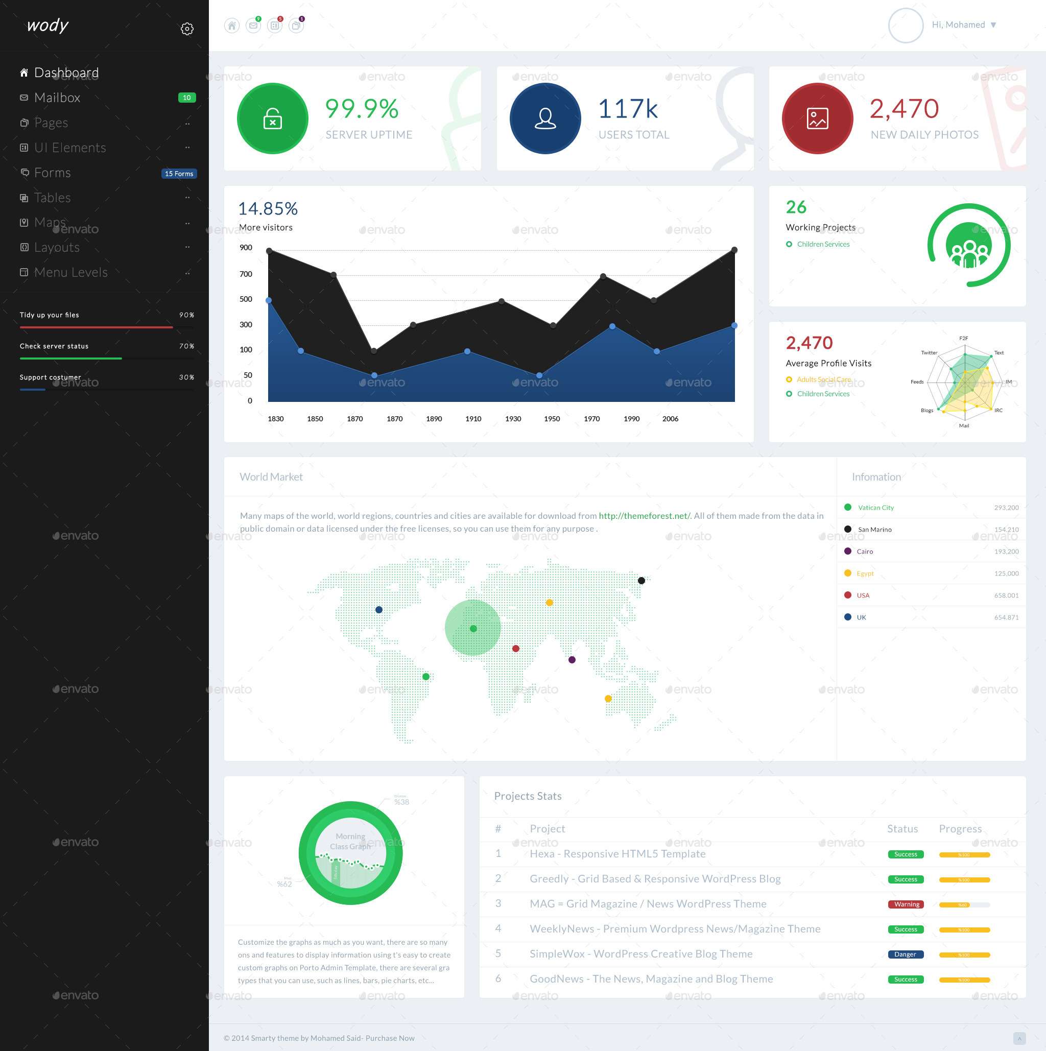Toggle Children Services under Profile Visits
The width and height of the screenshot is (1046, 1051).
click(789, 394)
